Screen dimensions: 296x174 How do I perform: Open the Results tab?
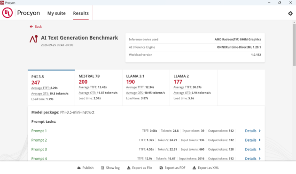pos(81,13)
